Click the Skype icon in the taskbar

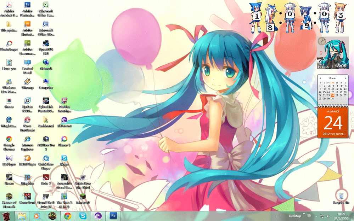pyautogui.click(x=83, y=216)
